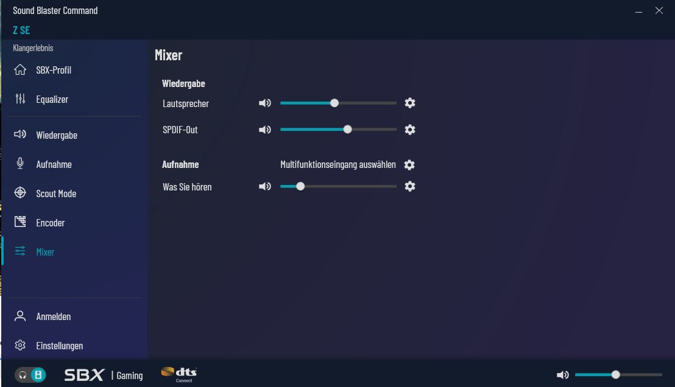
Task: Click the Klangerlebnis sidebar heading
Action: pos(33,47)
